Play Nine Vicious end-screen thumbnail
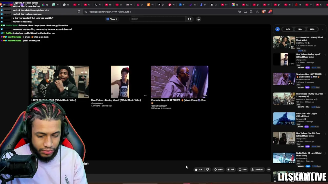Screen dimensions: 328x184 pos(120,82)
